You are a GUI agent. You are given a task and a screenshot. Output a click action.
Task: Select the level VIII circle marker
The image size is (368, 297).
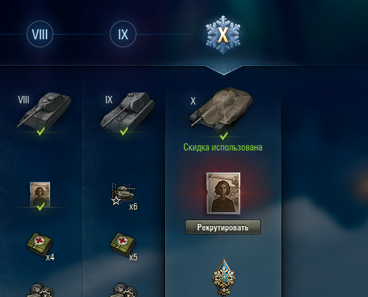40,34
